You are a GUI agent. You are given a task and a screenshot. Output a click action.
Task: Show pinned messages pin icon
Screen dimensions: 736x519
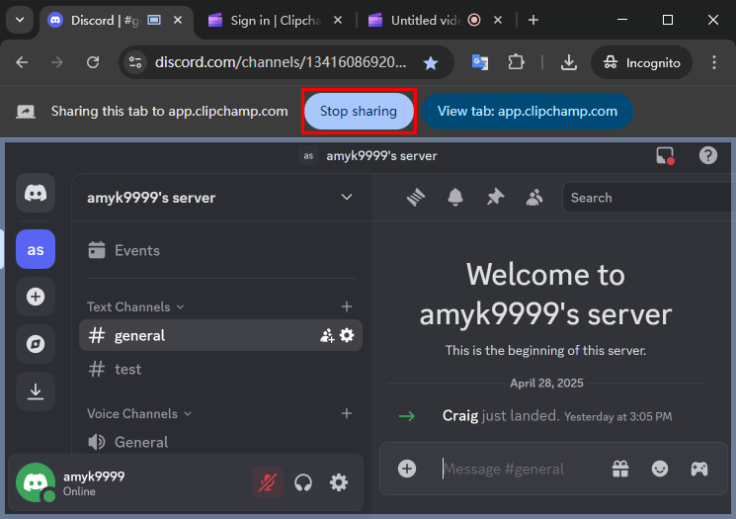[x=495, y=198]
